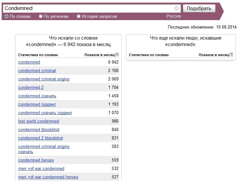The height and width of the screenshot is (181, 239).
Task: Click right 'Статистика по словам' column header
Action: (149, 55)
